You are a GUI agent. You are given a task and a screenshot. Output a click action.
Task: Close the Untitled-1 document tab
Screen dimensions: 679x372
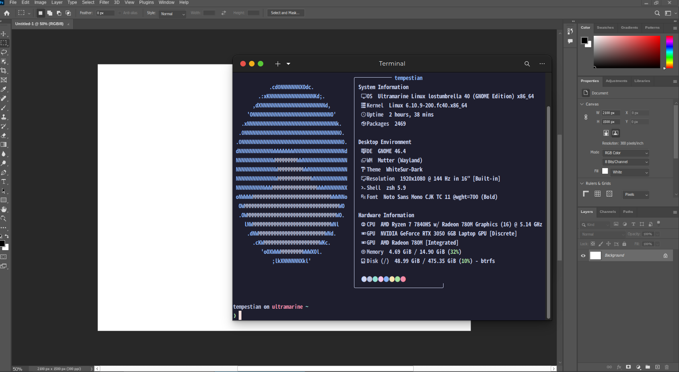[x=68, y=24]
